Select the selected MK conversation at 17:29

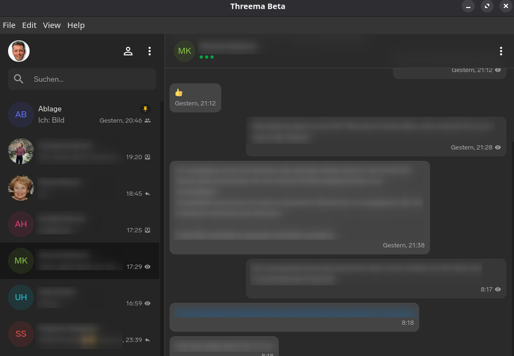[x=79, y=261]
